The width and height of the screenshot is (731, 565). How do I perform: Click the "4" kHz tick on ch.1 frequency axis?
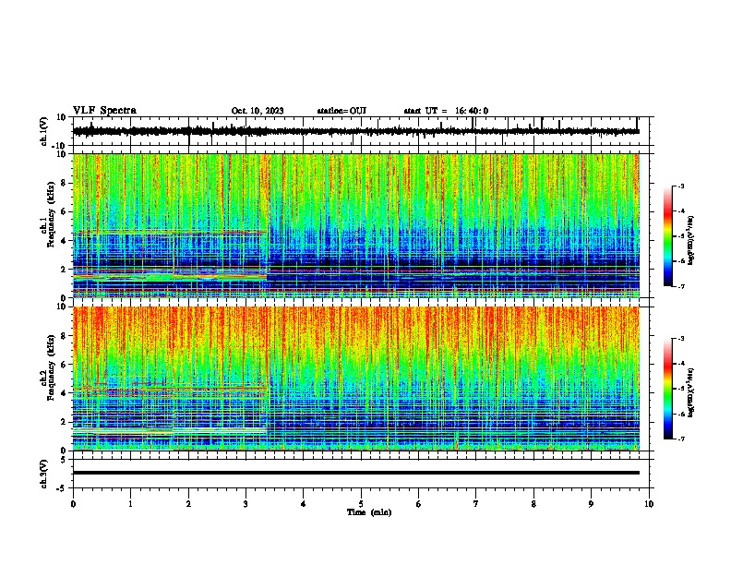[x=64, y=241]
